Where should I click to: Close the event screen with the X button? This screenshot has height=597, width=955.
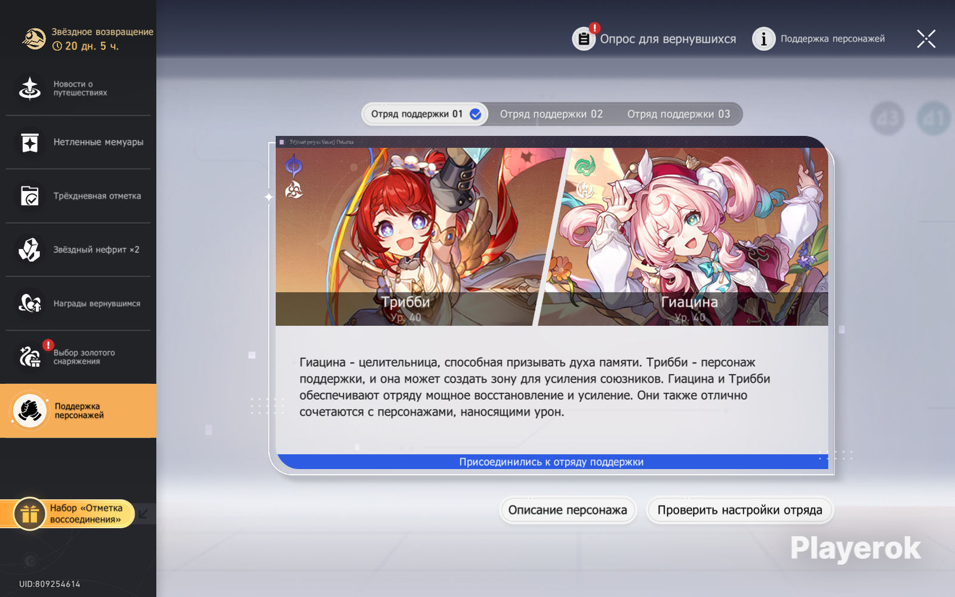tap(926, 39)
